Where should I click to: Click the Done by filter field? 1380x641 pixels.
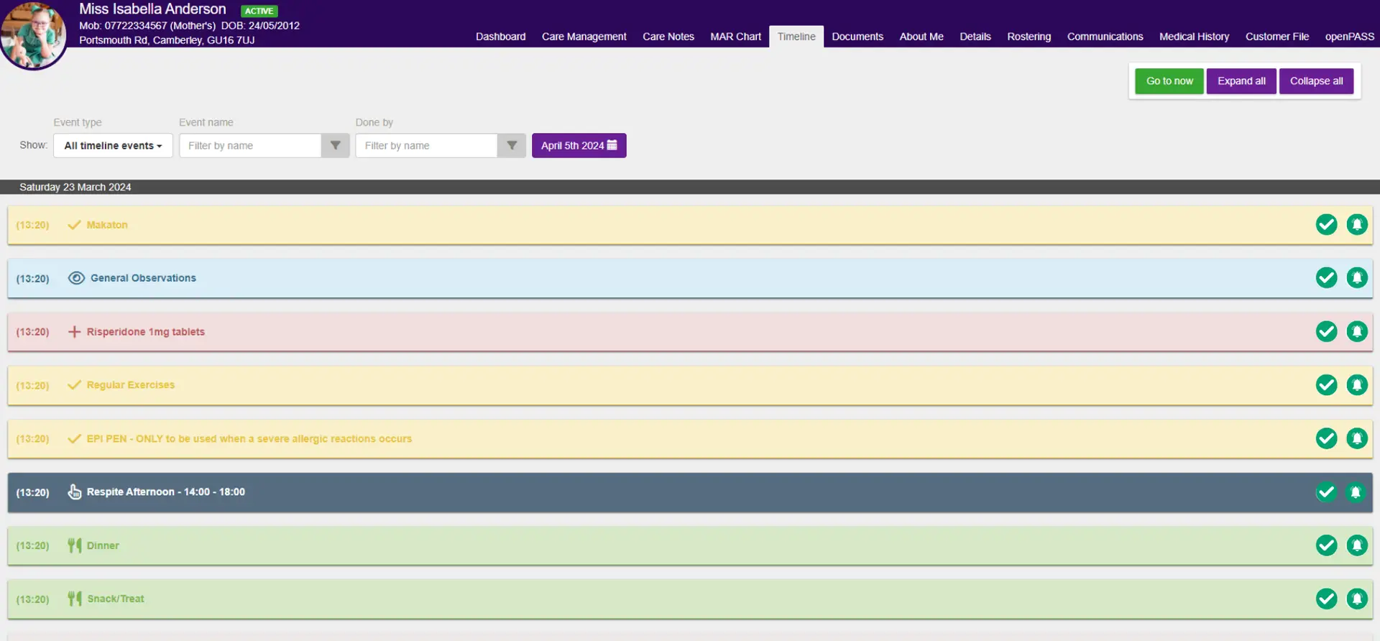(x=427, y=145)
